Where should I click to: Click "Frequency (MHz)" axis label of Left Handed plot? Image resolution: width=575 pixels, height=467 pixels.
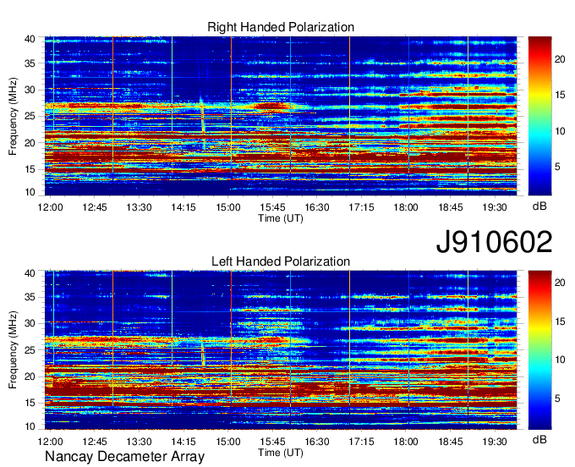pyautogui.click(x=13, y=350)
